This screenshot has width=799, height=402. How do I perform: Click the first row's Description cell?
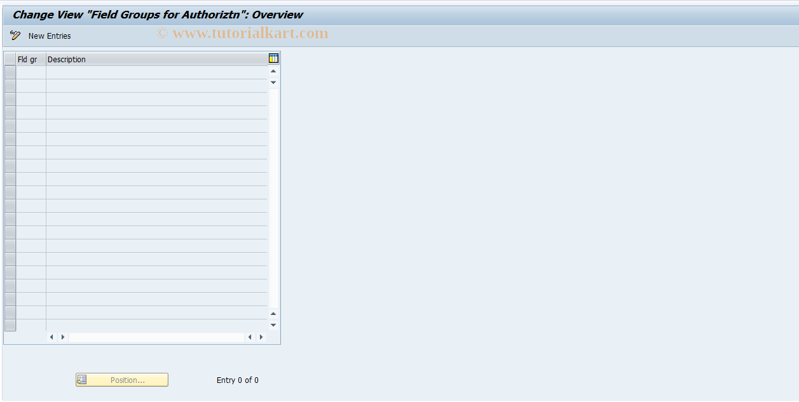(x=156, y=72)
